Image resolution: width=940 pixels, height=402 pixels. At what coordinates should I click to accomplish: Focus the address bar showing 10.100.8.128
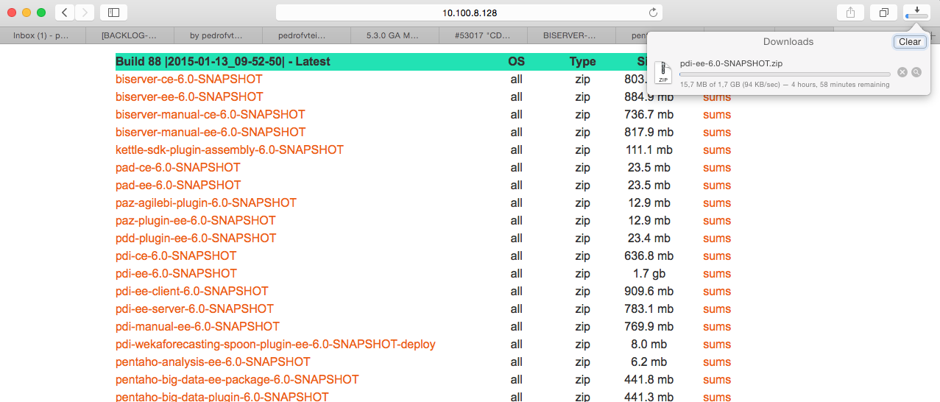pos(469,13)
